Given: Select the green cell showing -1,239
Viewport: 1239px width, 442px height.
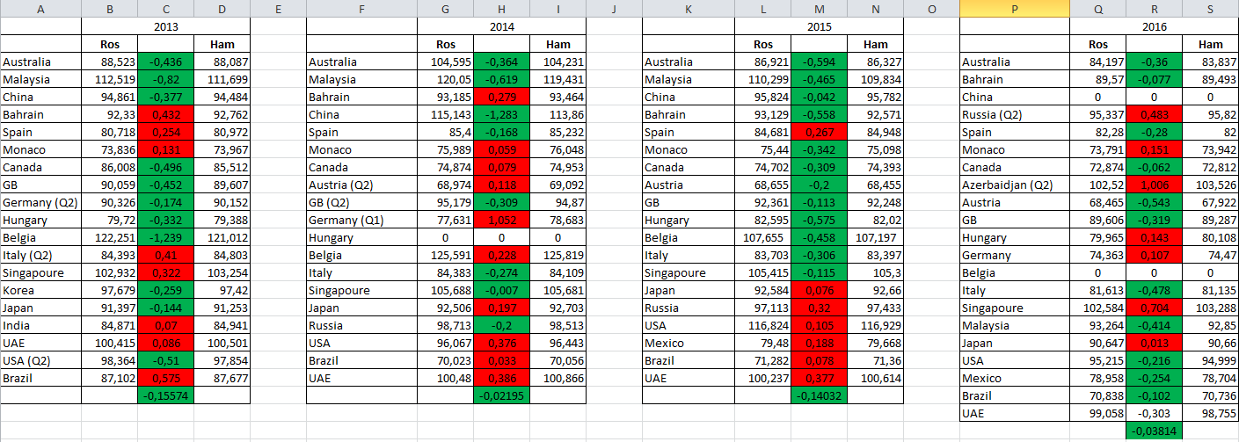Looking at the screenshot, I should 165,237.
